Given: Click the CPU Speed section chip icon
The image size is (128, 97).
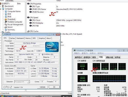Looking at the screenshot, I should (28, 17).
